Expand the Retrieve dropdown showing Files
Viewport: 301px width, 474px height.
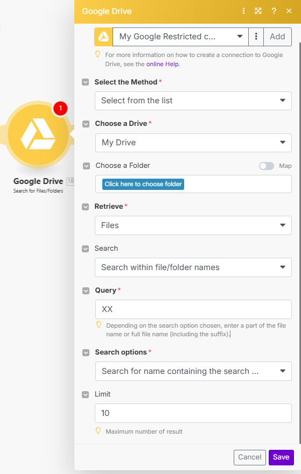point(193,225)
